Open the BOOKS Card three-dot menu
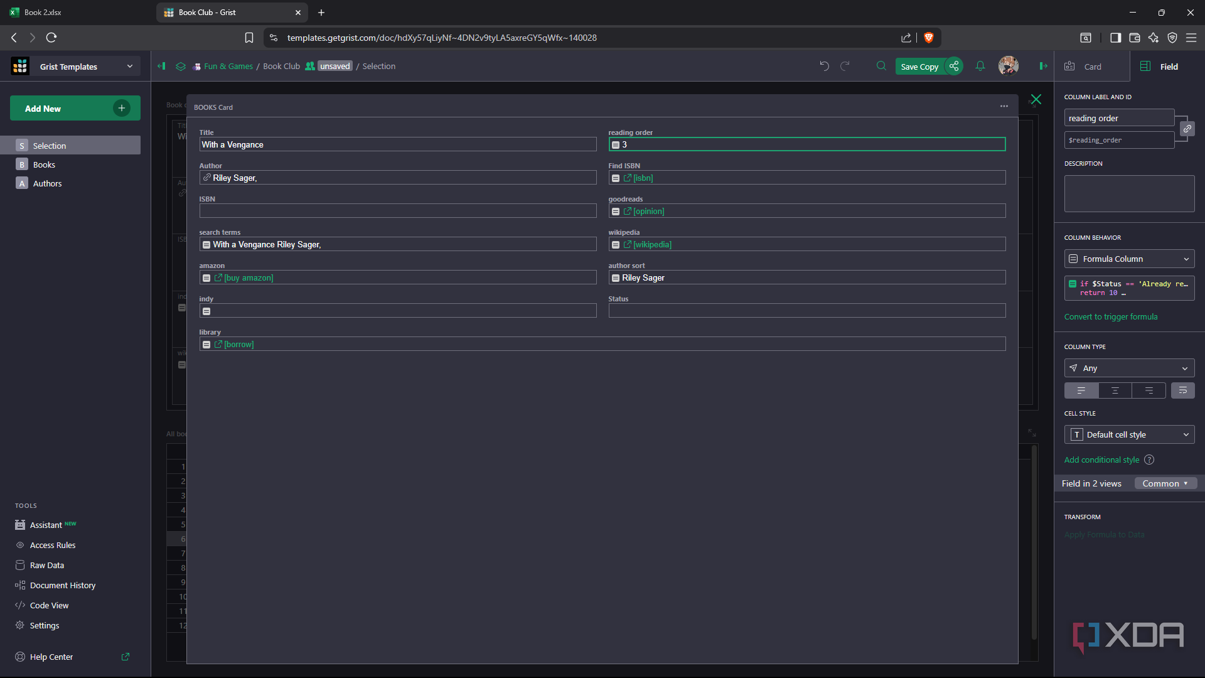The image size is (1205, 678). click(x=1004, y=106)
